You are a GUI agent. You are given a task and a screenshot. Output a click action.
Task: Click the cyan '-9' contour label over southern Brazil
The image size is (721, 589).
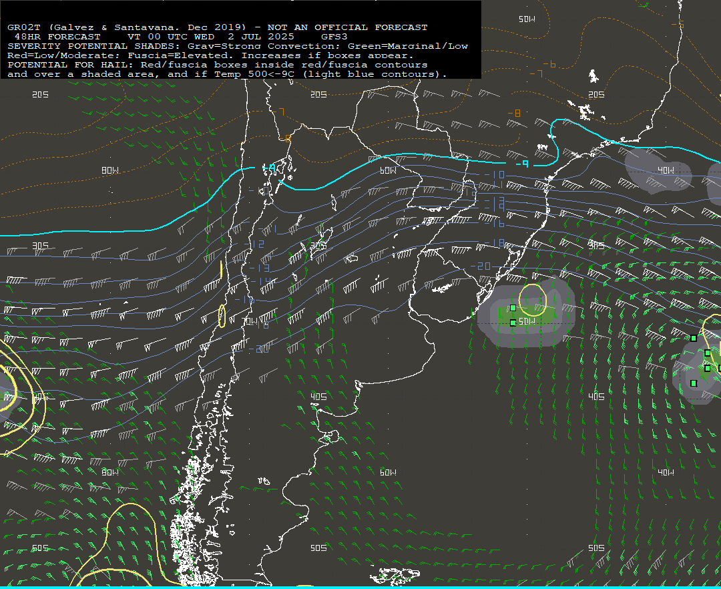[x=522, y=164]
